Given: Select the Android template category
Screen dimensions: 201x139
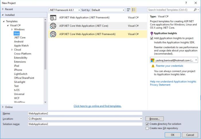Looking at the screenshot, I should point(19,41).
